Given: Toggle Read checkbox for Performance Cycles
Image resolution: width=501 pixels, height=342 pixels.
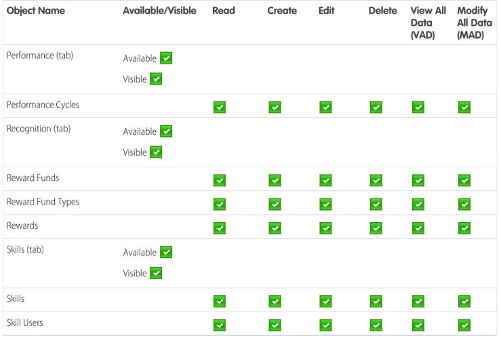Looking at the screenshot, I should tap(220, 107).
